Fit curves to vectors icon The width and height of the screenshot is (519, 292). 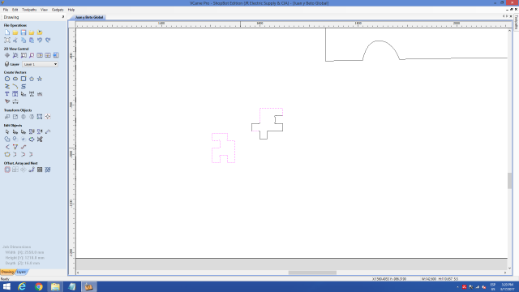click(x=24, y=147)
